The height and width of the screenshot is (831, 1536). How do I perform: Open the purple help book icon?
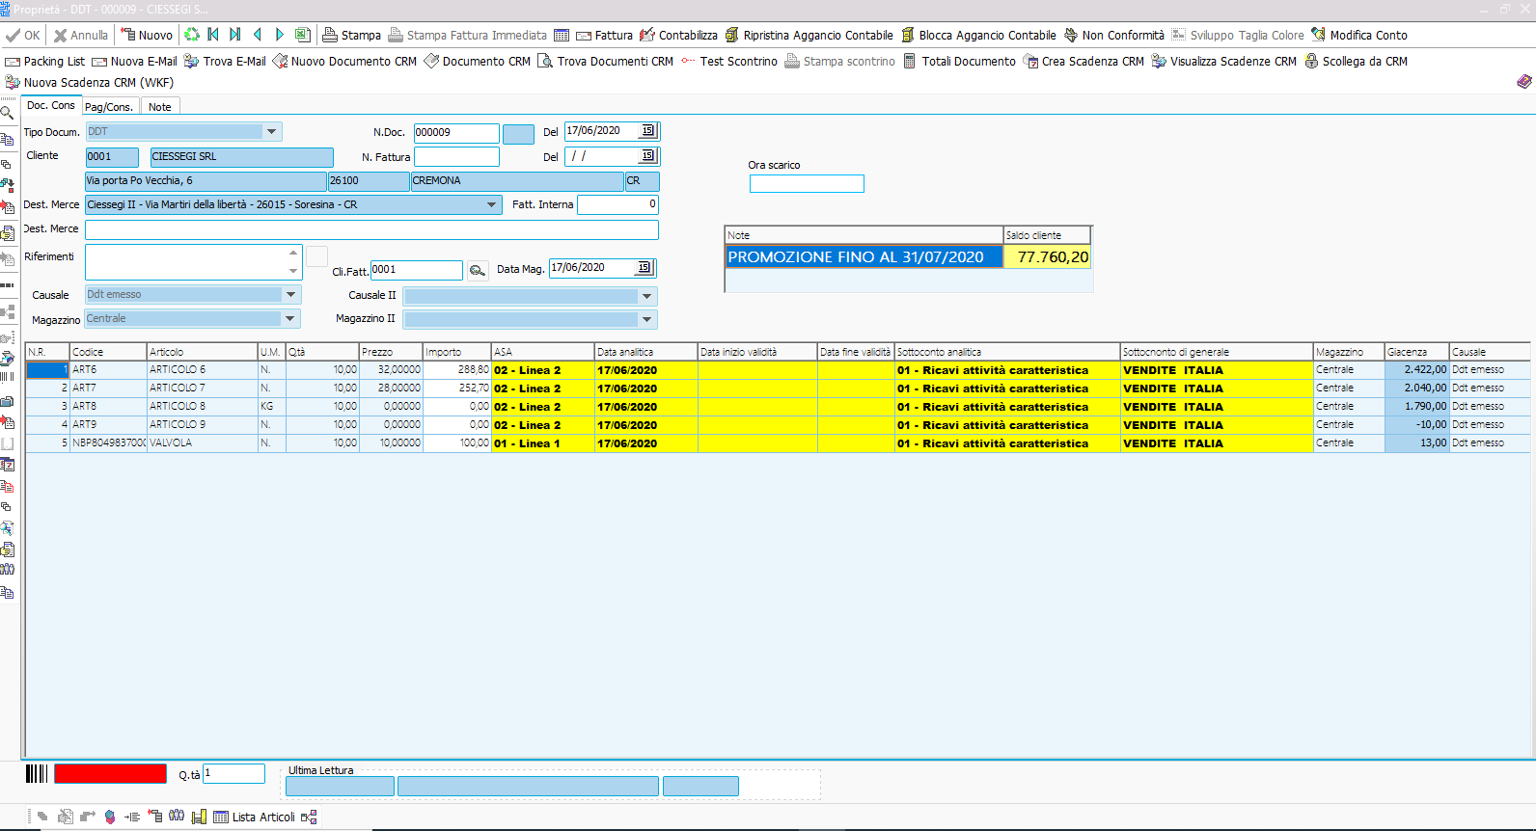click(x=1524, y=82)
